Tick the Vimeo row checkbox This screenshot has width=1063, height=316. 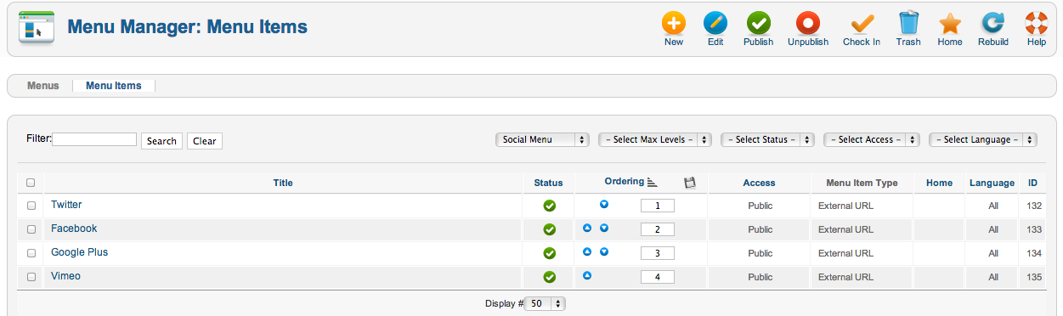tap(31, 277)
